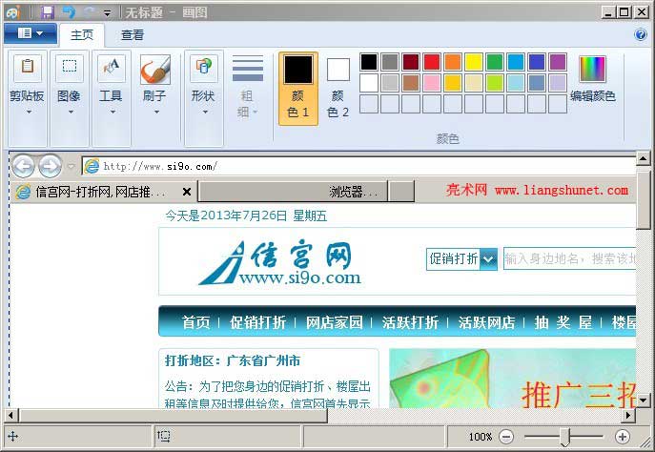Pick the brown color swatch
Screen dimensions: 655x452
(x=411, y=83)
